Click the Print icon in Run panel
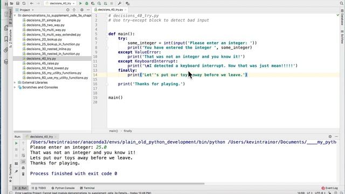 click(x=23, y=168)
